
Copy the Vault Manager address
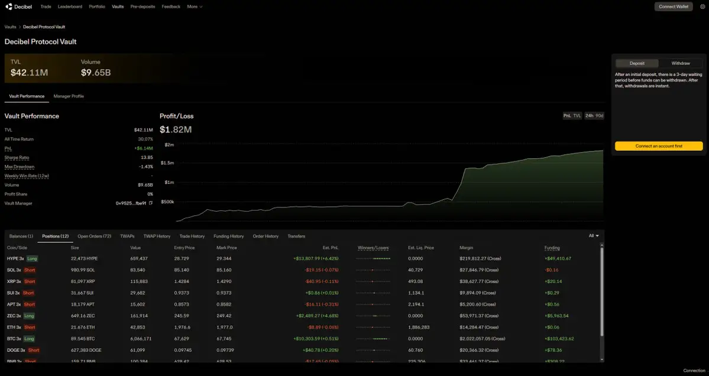tap(151, 203)
